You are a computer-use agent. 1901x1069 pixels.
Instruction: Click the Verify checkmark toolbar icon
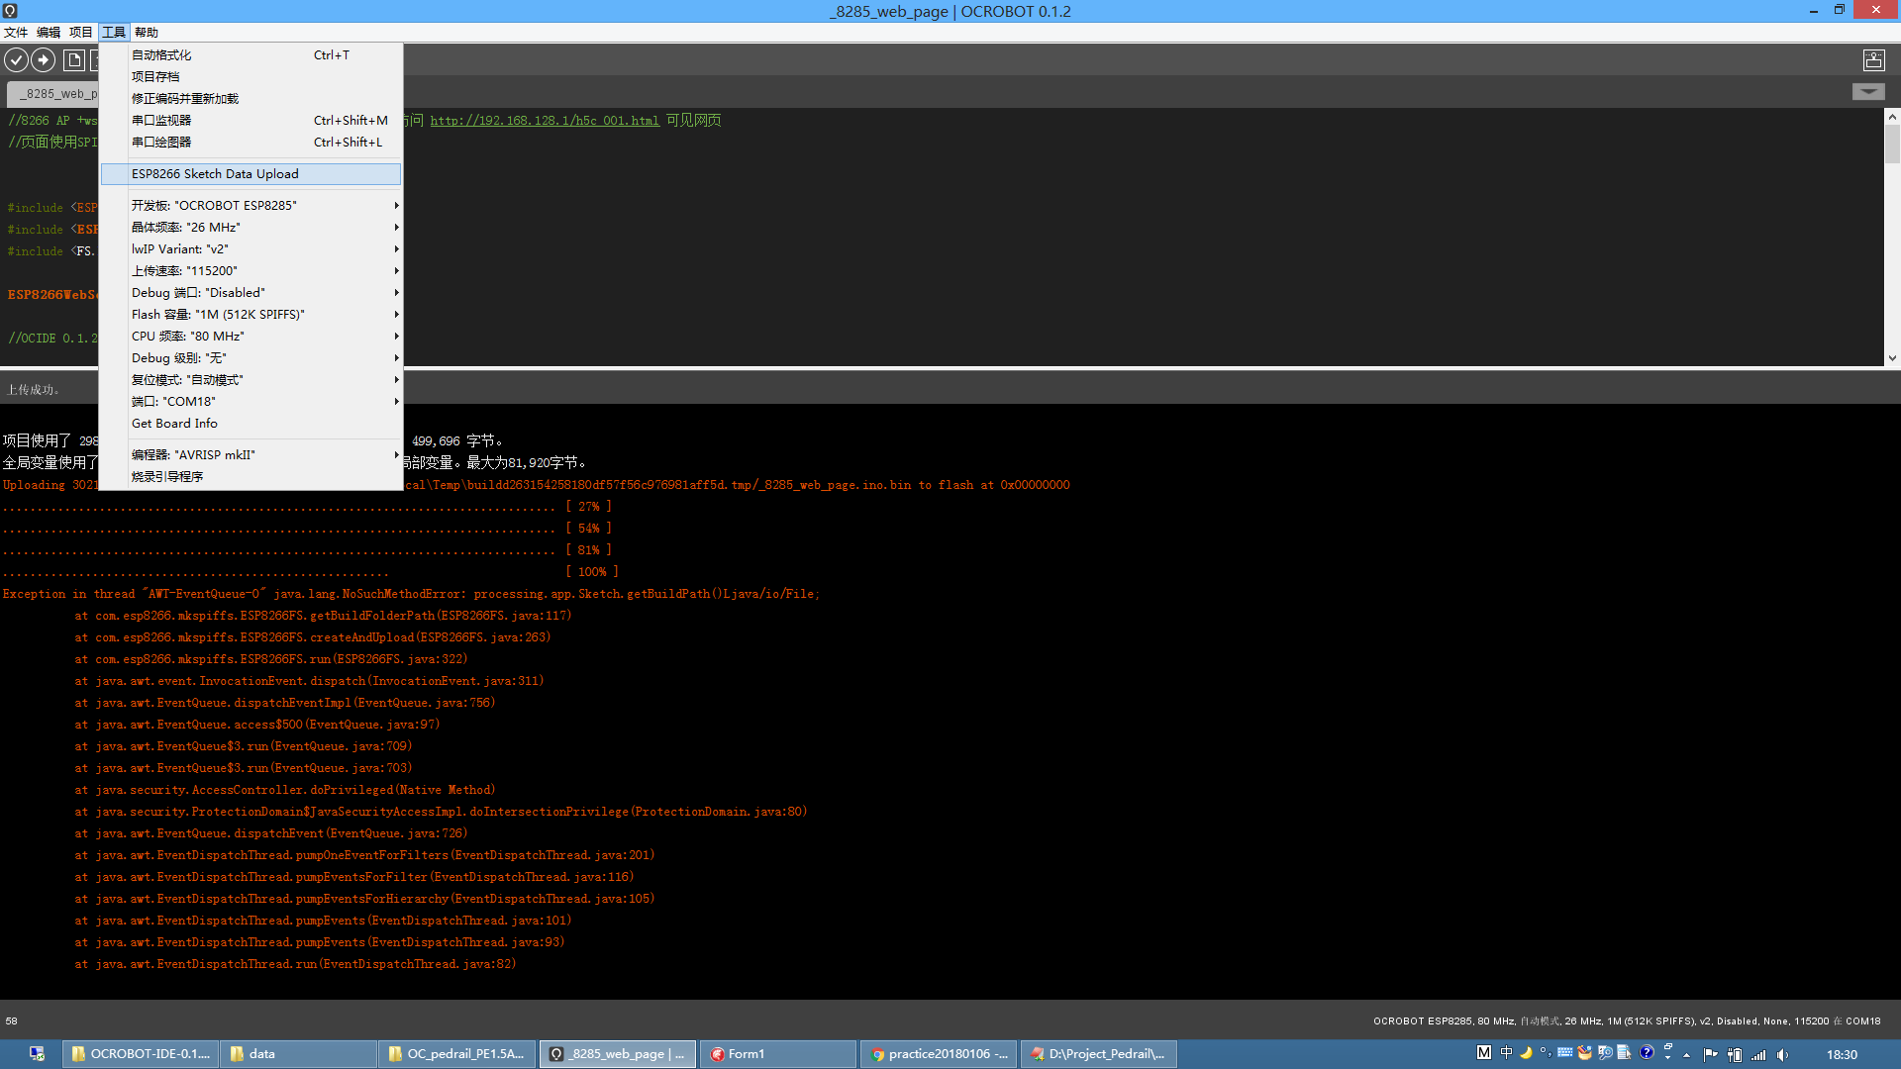click(x=16, y=60)
